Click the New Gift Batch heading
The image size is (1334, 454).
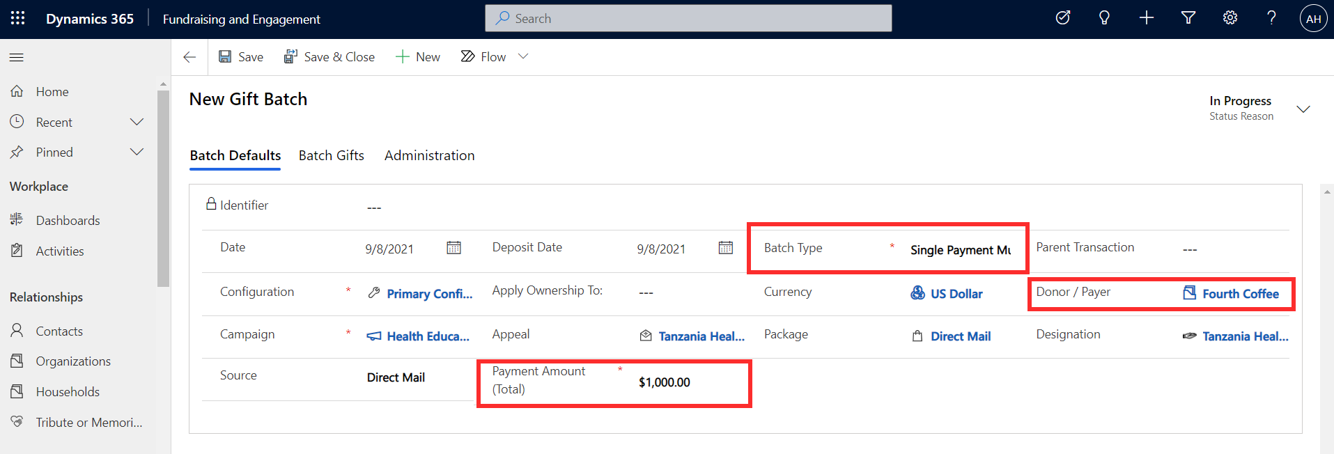248,100
